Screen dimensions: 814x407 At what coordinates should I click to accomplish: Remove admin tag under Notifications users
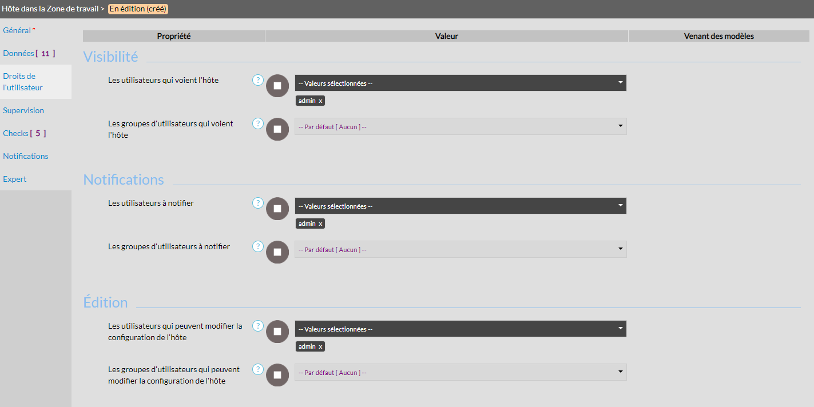tap(320, 224)
